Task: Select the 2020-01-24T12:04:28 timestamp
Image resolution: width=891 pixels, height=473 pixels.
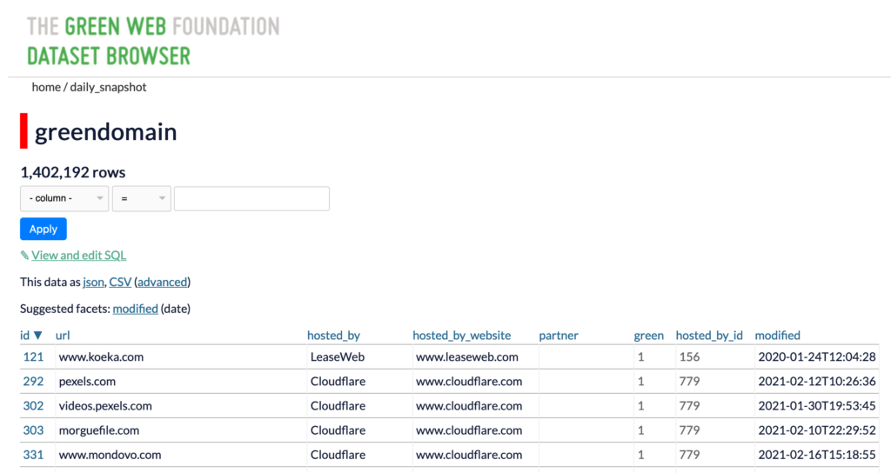Action: (816, 356)
